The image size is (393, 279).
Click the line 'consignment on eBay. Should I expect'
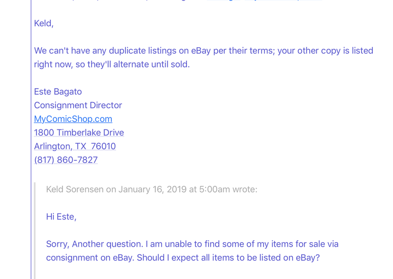183,258
